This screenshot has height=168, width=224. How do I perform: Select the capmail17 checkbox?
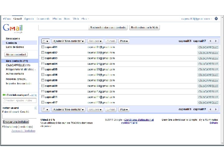point(43,102)
